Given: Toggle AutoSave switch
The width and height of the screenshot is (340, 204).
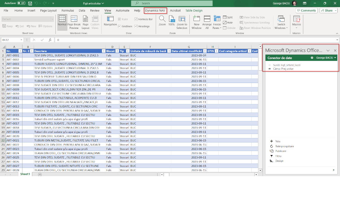Looking at the screenshot, I should pos(21,3).
